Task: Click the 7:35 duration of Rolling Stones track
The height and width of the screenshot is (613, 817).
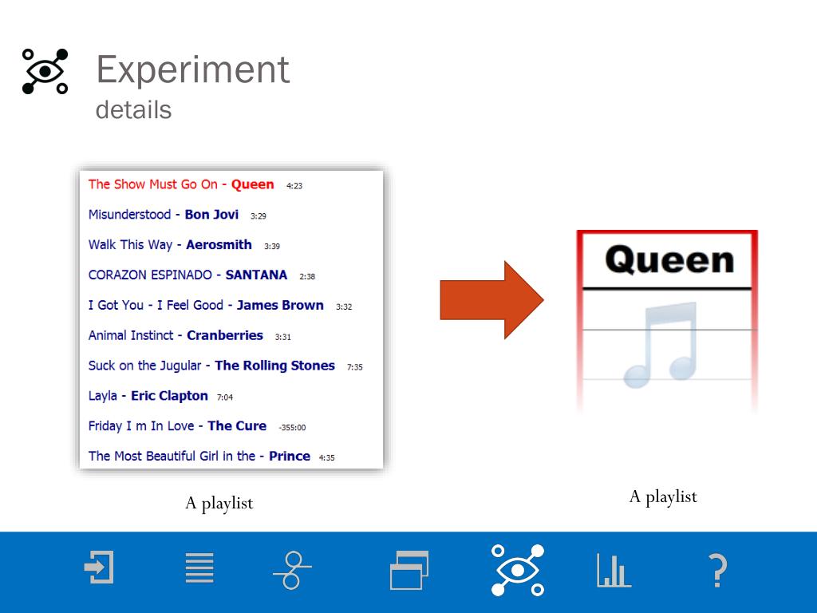Action: [355, 367]
